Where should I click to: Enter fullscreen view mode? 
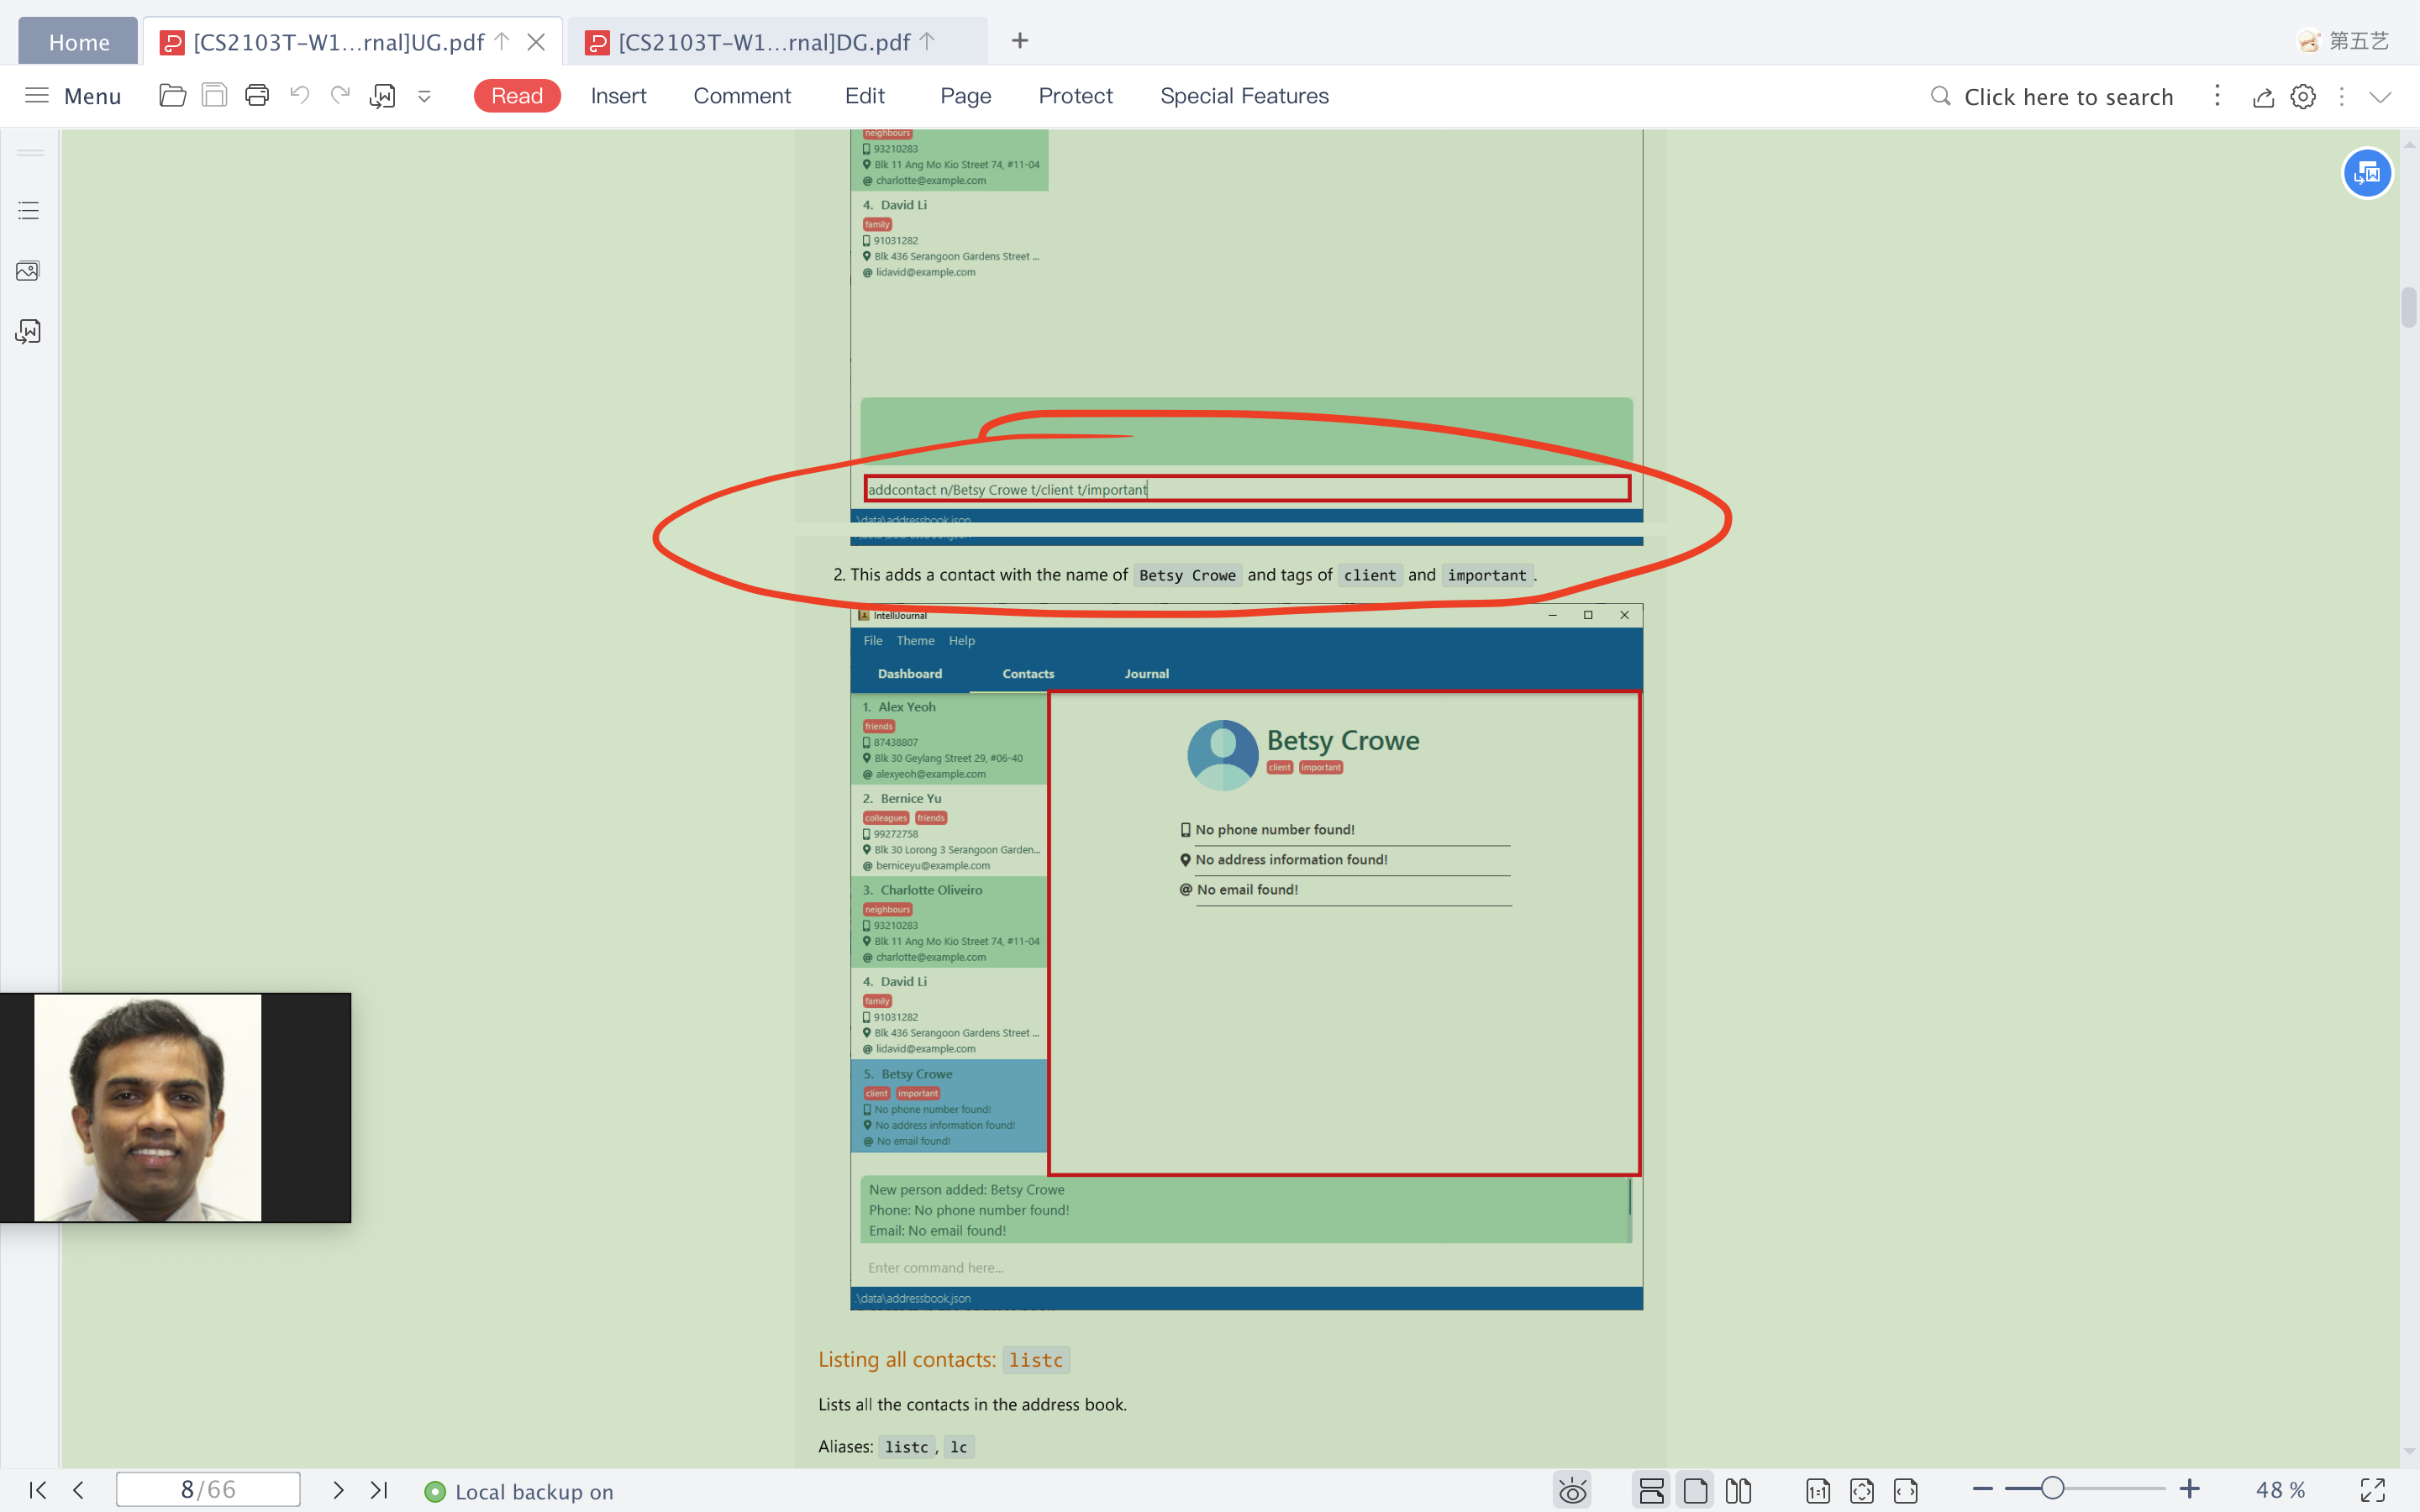tap(2373, 1490)
